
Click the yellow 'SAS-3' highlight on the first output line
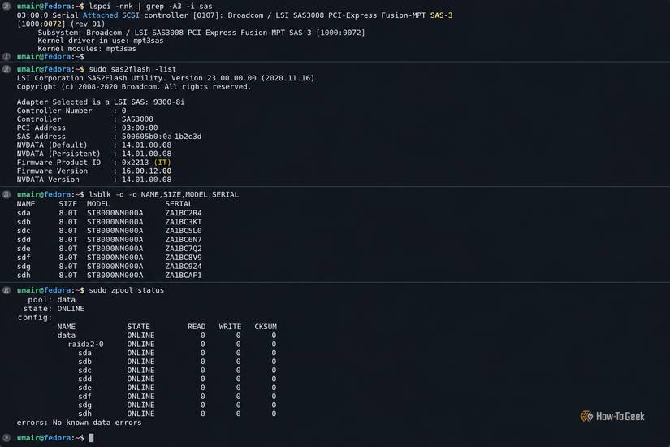(442, 15)
